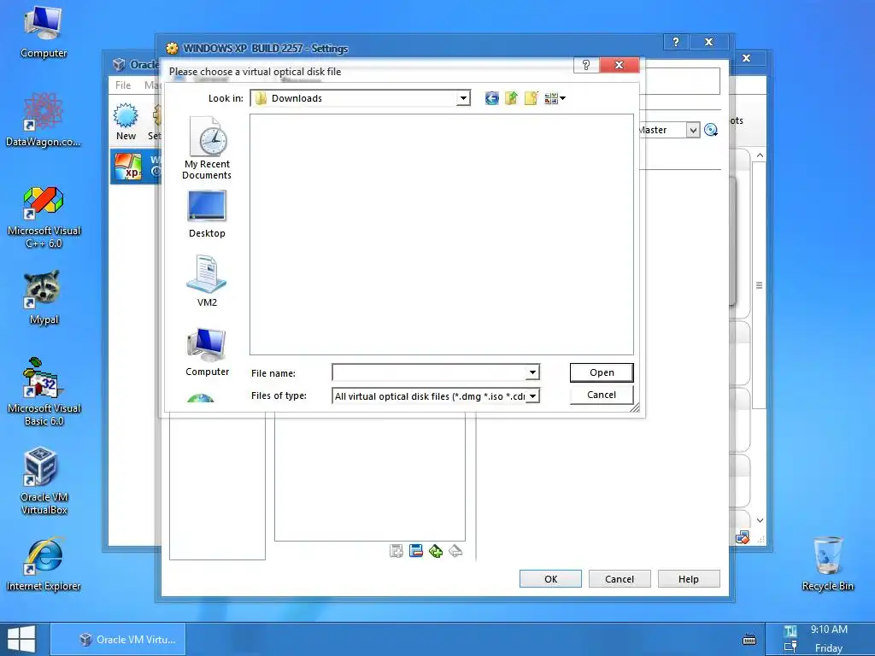Open Computer in the file dialog sidebar
The height and width of the screenshot is (656, 875).
(207, 352)
